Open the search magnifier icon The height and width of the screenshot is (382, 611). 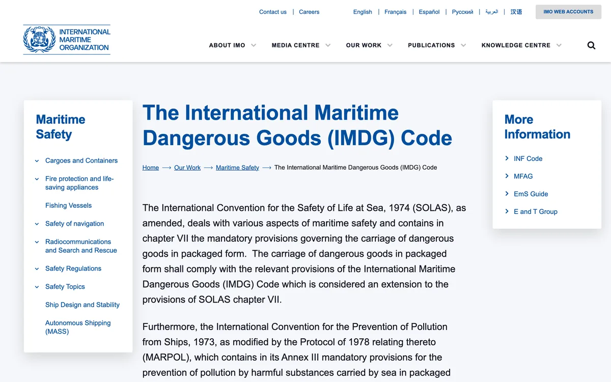[x=591, y=45]
